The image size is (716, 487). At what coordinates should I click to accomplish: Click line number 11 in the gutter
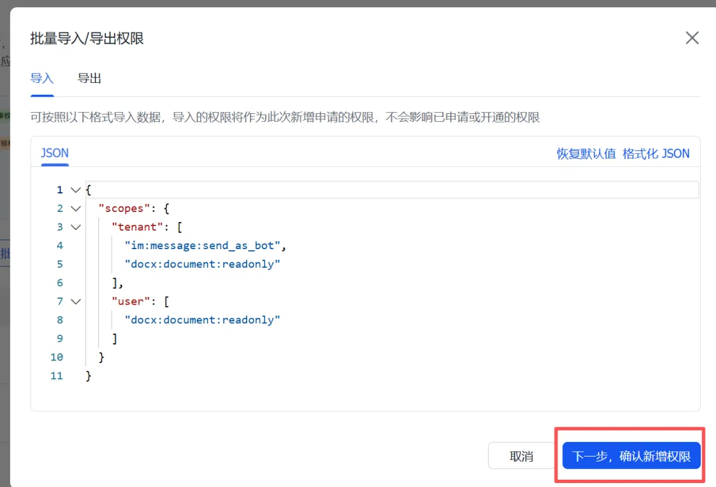[56, 376]
